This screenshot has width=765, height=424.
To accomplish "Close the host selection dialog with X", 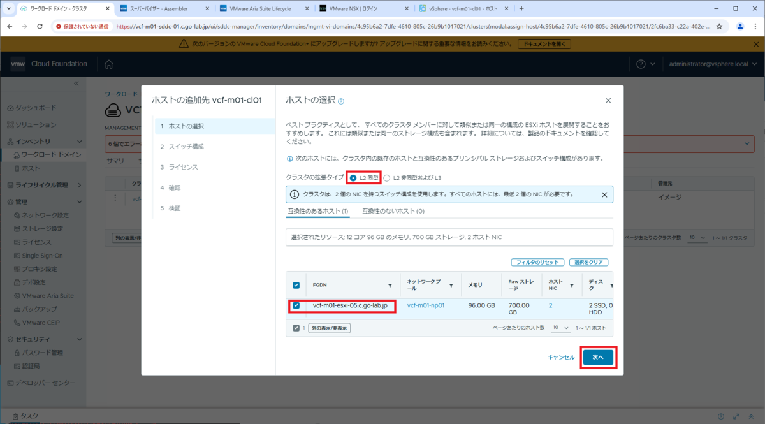I will tap(608, 101).
